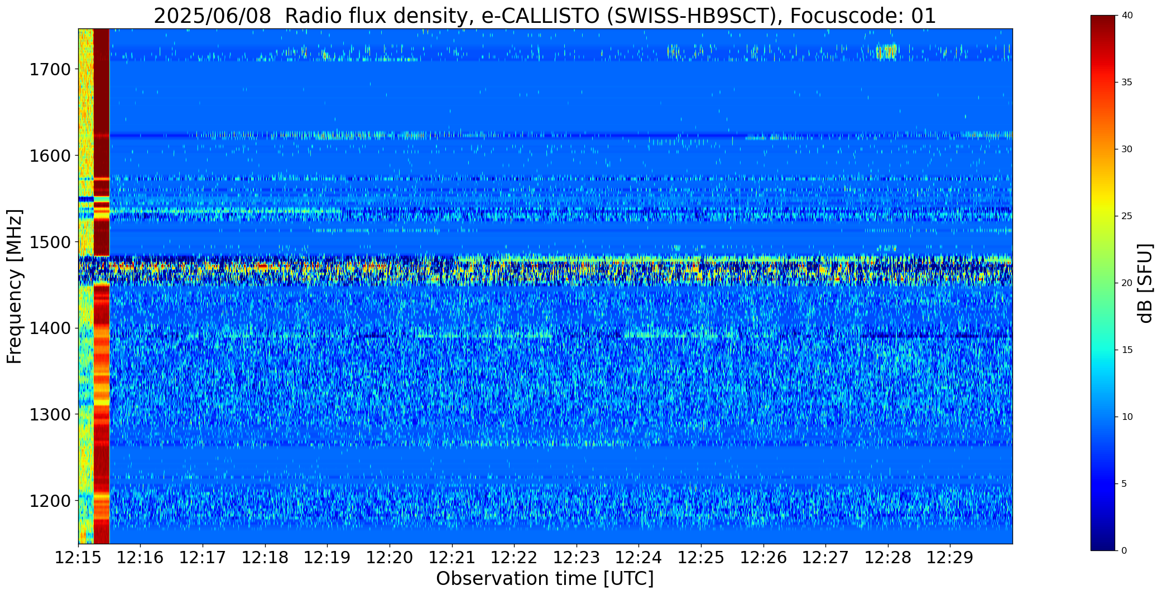Click the colorbar tick label 10

coord(1127,417)
